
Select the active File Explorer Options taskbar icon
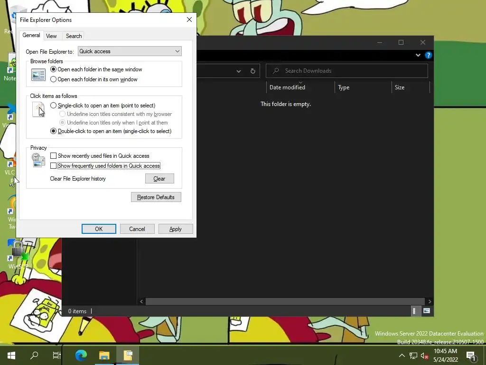click(128, 355)
